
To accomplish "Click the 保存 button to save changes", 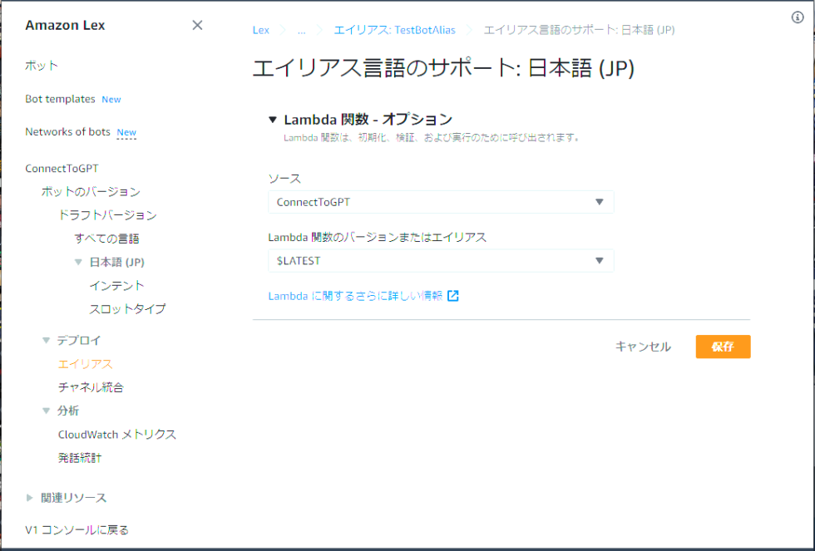I will pyautogui.click(x=723, y=347).
